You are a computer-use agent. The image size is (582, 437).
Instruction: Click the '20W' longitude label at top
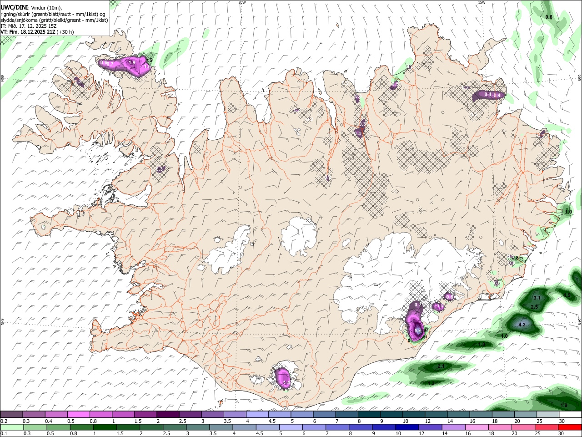(242, 2)
